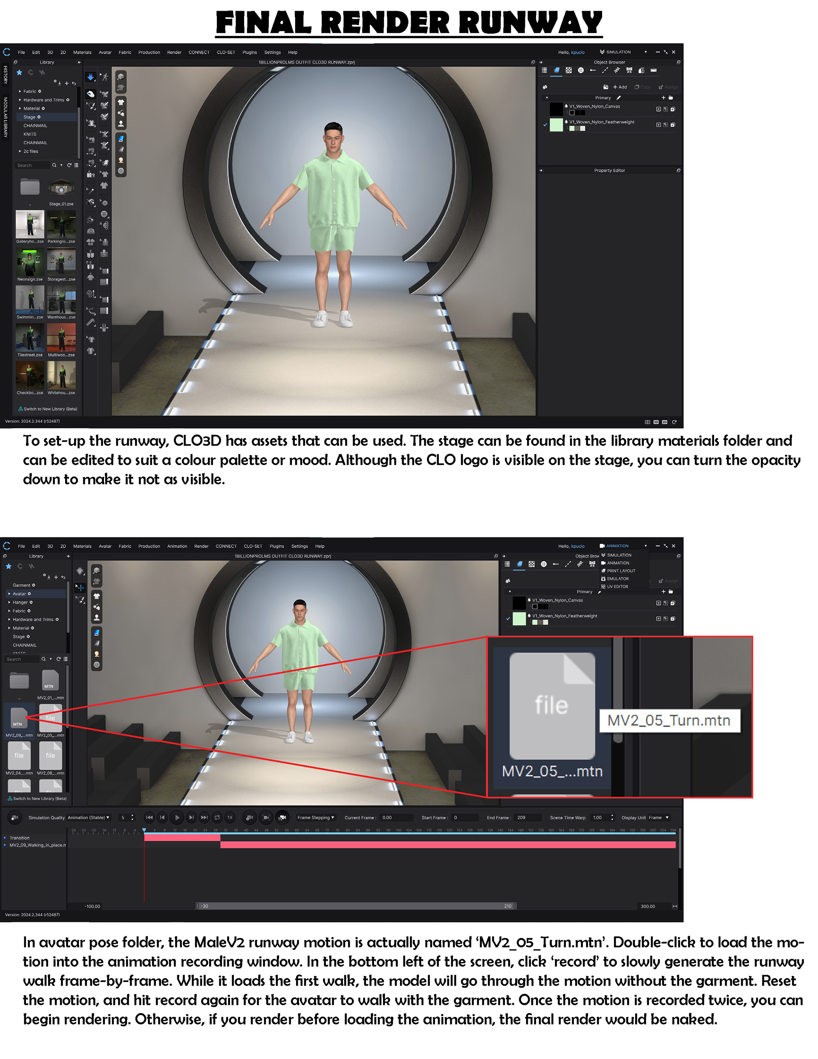Viewport: 818px width, 1059px height.
Task: Toggle the blue dot beside the Transition track
Action: click(x=5, y=838)
